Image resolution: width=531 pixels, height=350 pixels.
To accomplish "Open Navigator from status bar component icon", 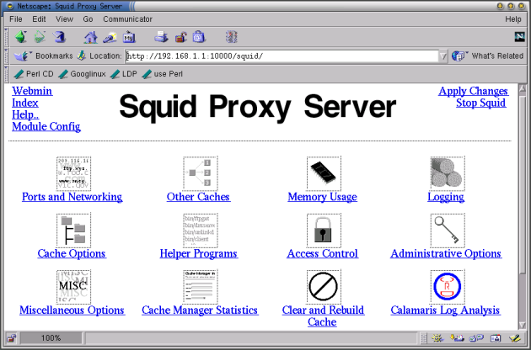I will pos(437,338).
